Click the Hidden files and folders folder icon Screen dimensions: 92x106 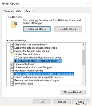tap(12, 54)
